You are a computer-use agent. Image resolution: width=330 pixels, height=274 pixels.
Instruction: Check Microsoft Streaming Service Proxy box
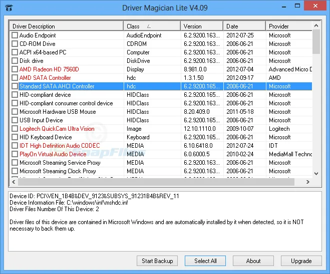pos(15,163)
